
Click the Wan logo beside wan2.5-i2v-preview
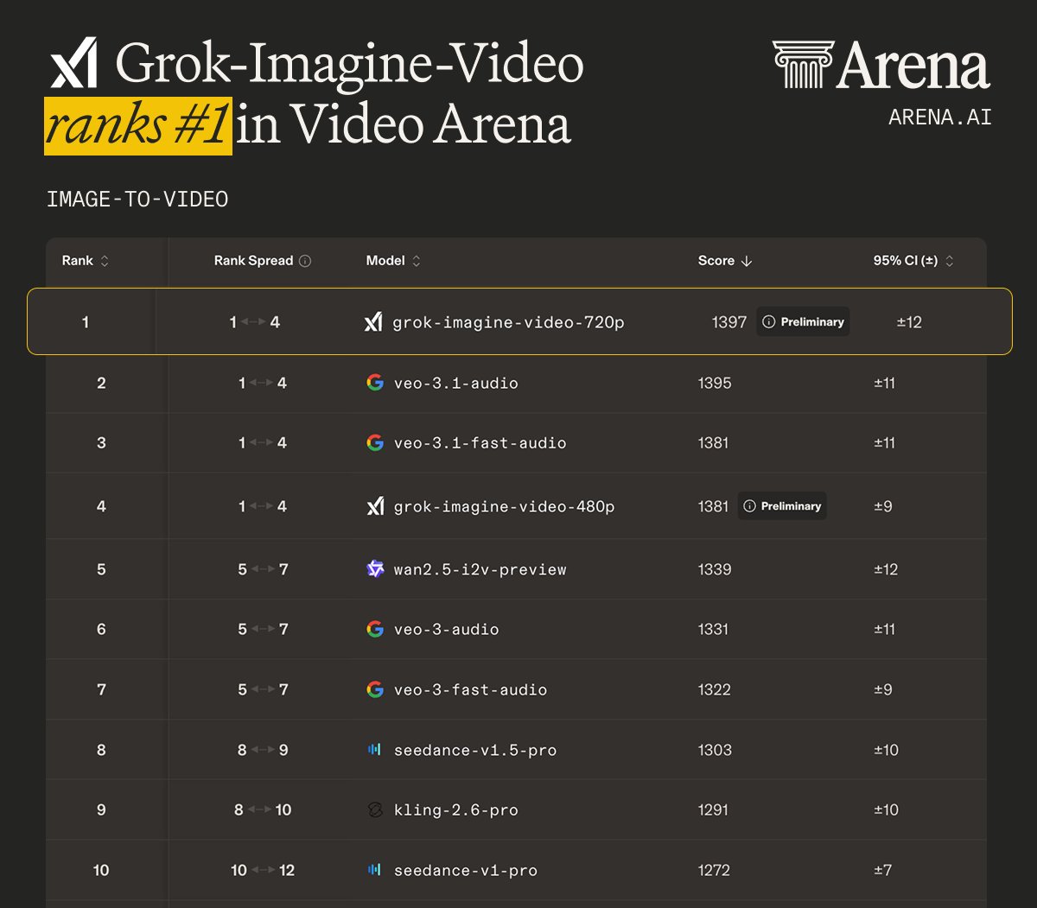[375, 569]
